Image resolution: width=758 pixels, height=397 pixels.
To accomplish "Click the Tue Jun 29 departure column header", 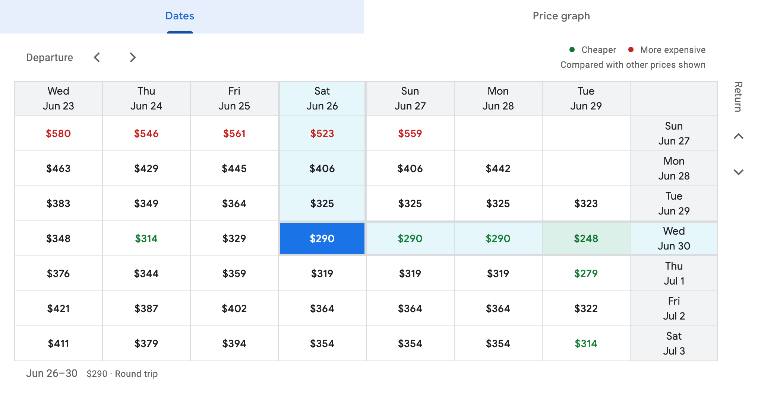I will 586,98.
